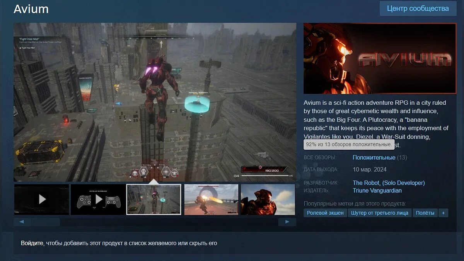464x261 pixels.
Task: Click the left arrow of thumbnail strip
Action: click(x=22, y=222)
